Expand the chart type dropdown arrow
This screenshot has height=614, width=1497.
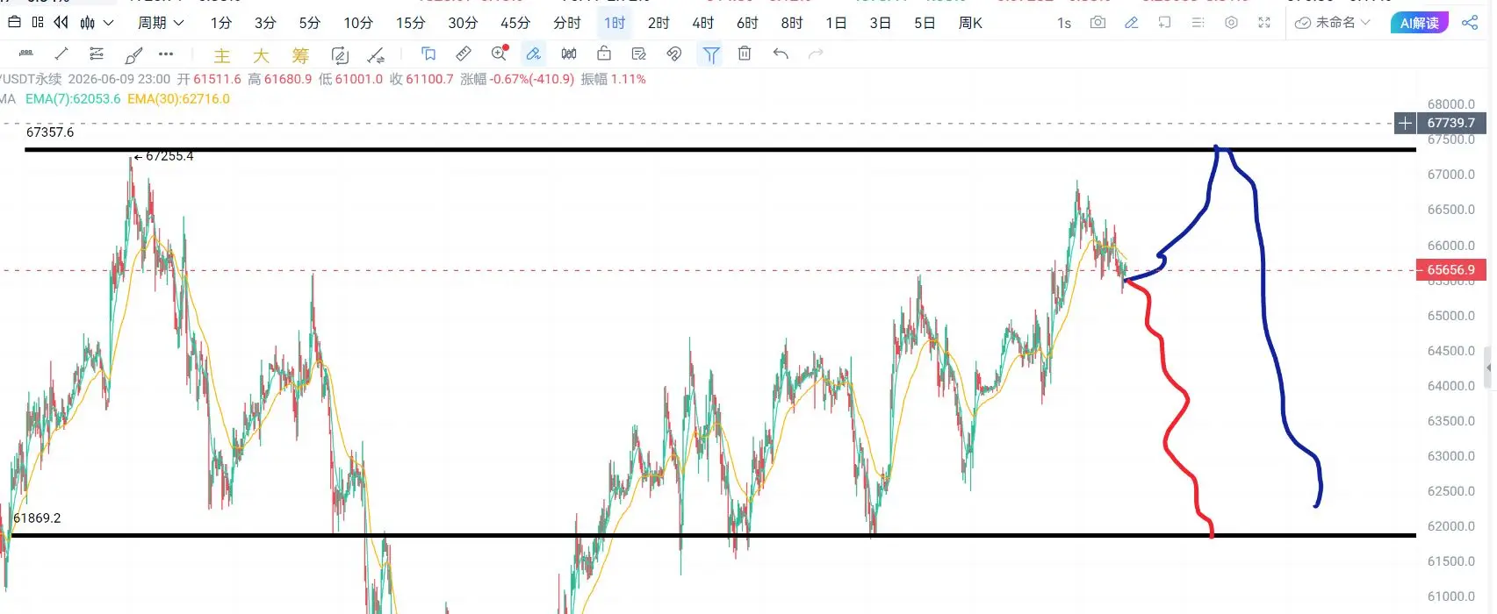[x=109, y=23]
